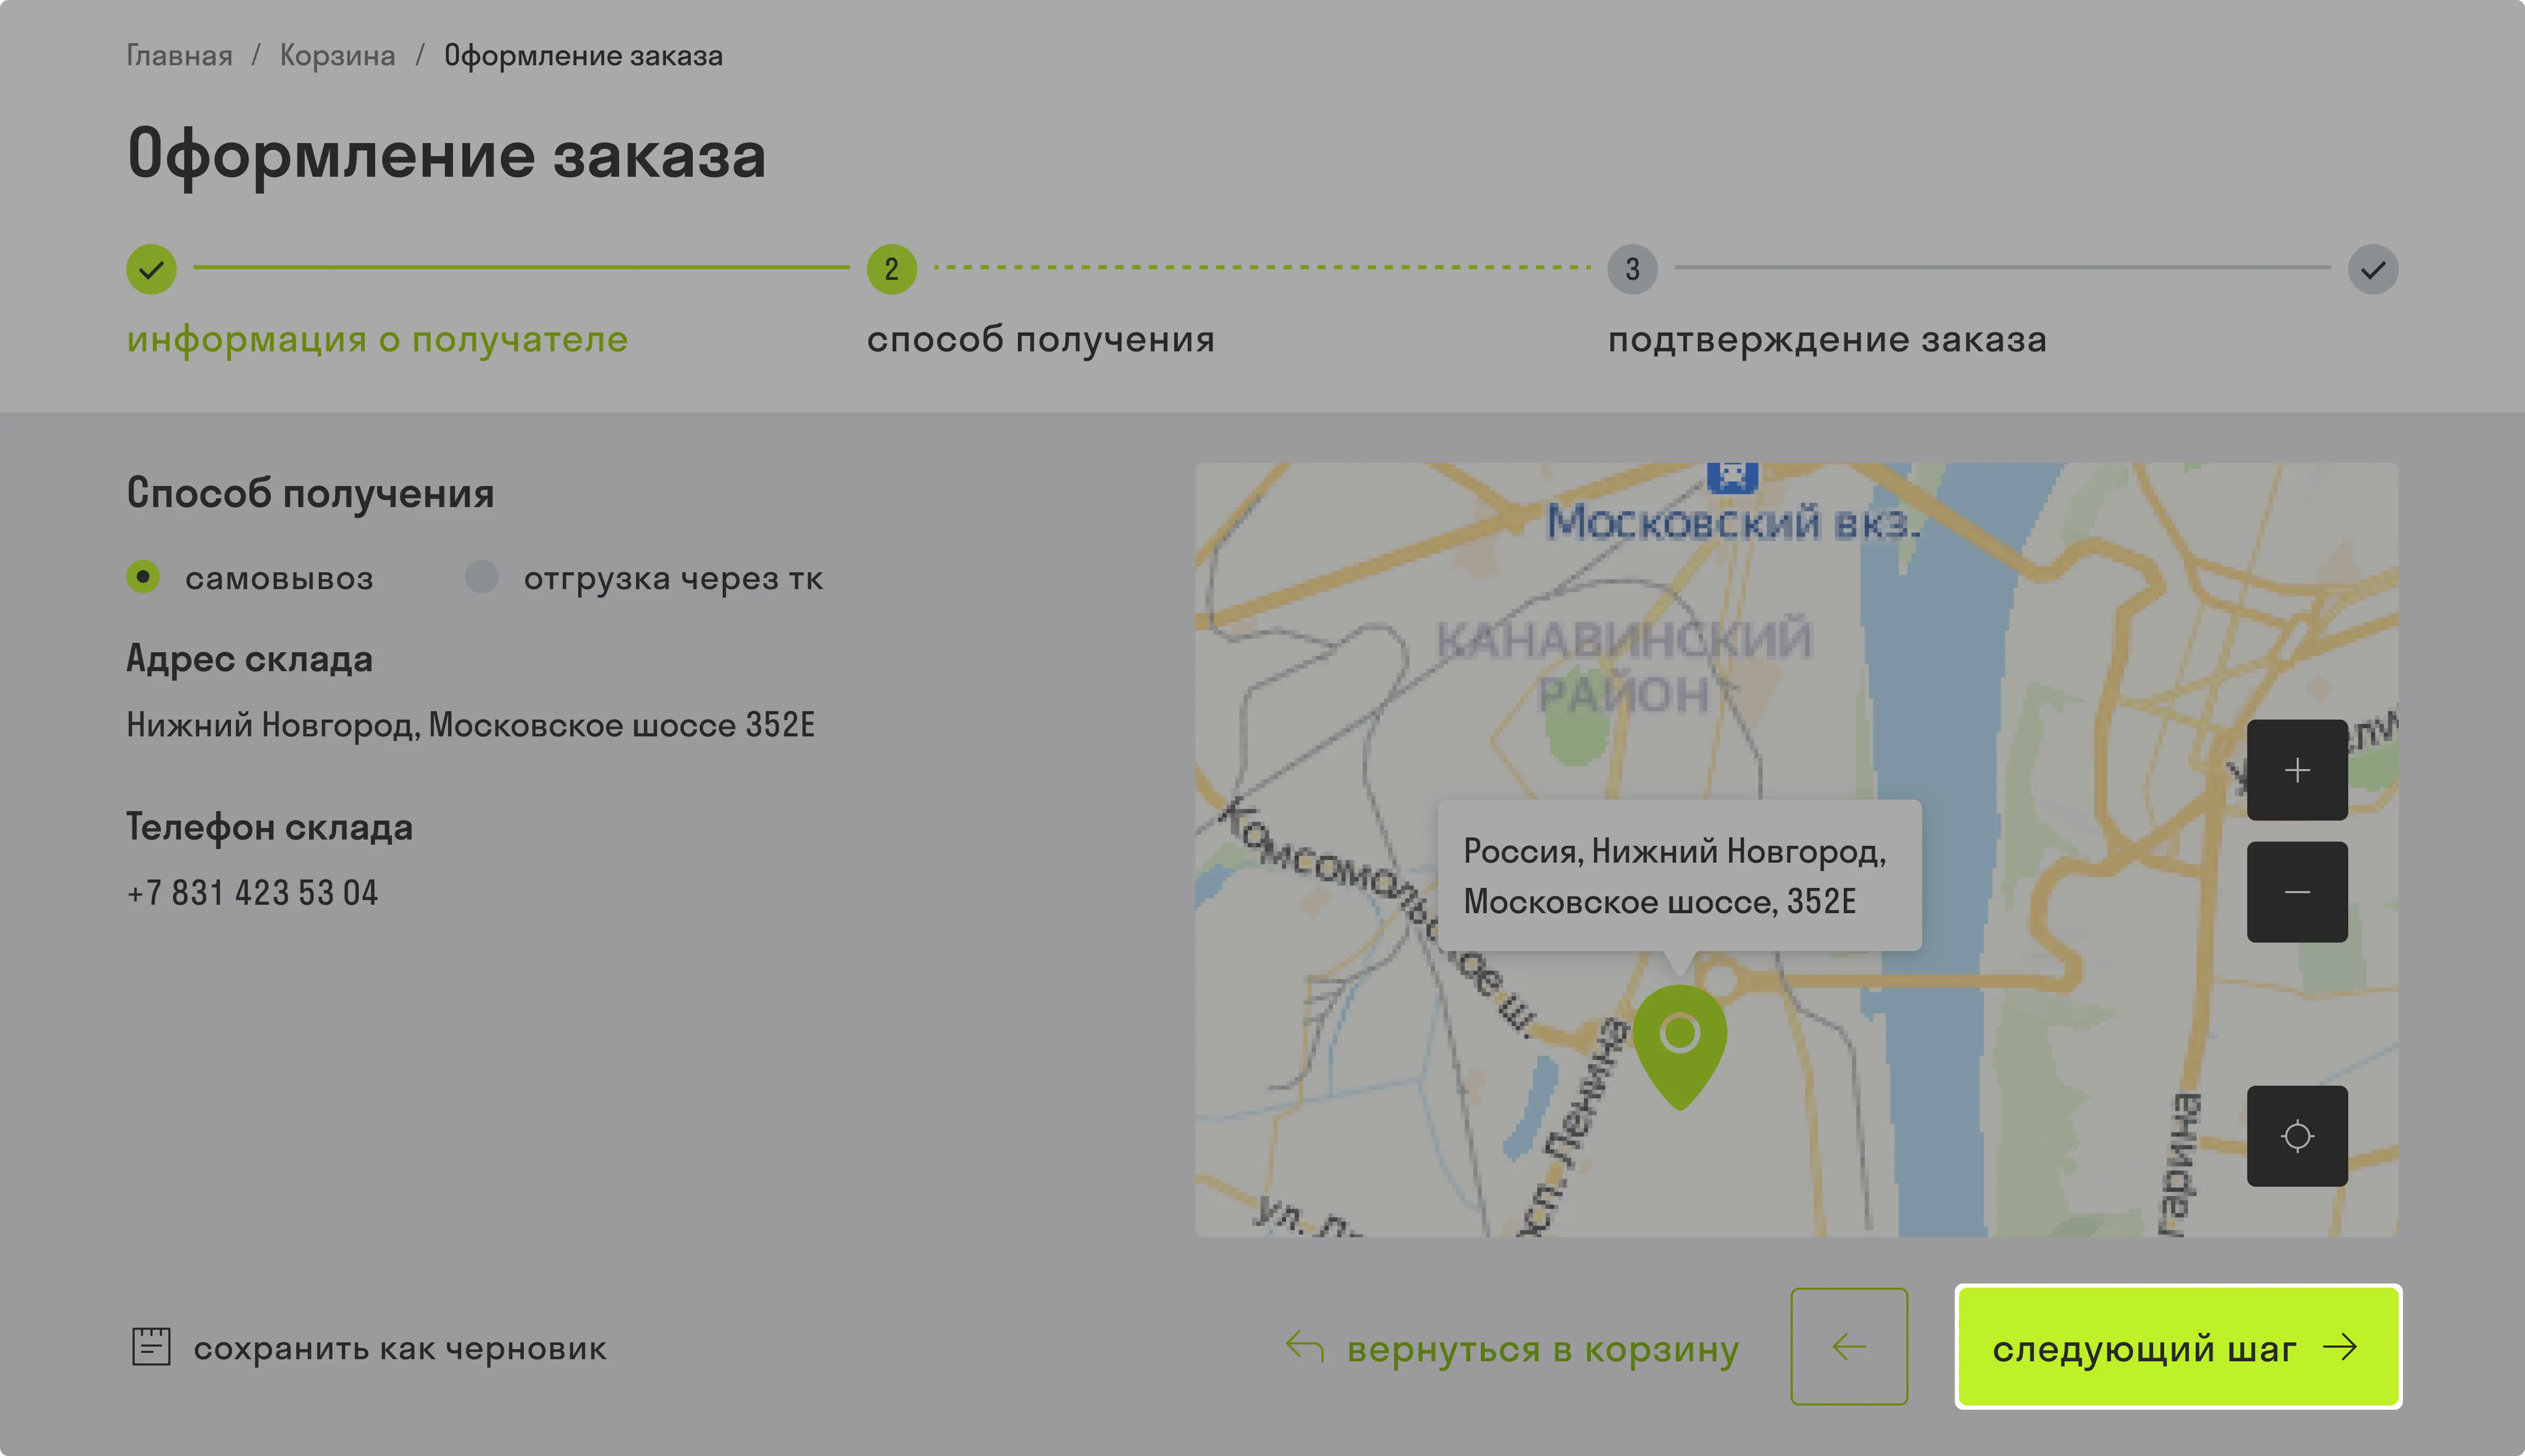Click the способ получения step label
Screen dimensions: 2525x1456
pyautogui.click(x=1041, y=340)
